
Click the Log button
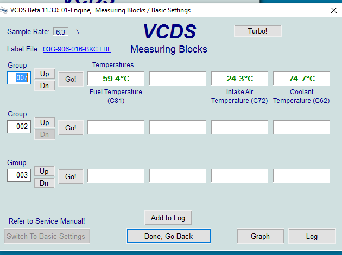(312, 236)
